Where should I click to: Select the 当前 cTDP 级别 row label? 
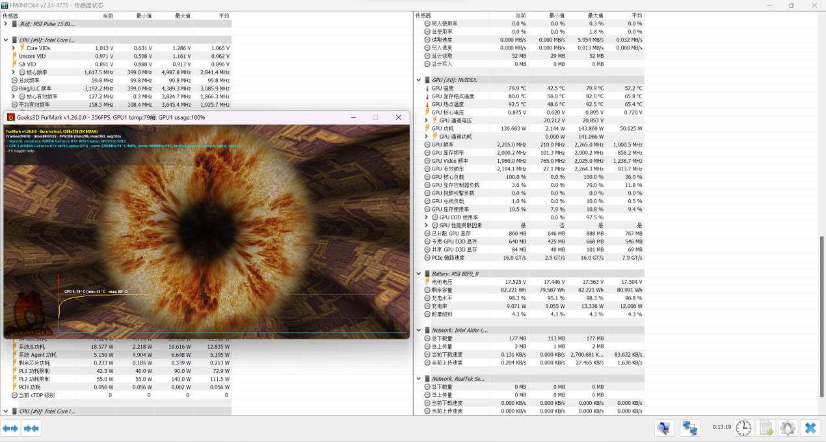(37, 395)
